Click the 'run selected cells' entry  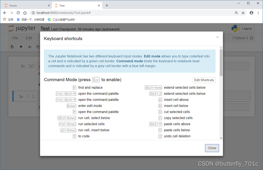point(91,124)
